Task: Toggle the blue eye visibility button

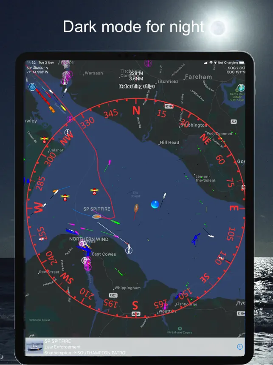Action: [32, 87]
